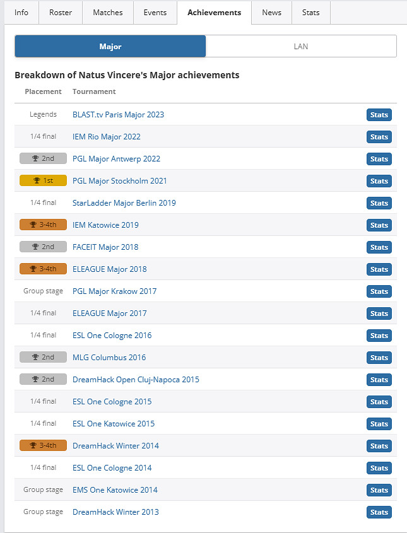Viewport: 407px width, 533px height.
Task: Open the BLAST.tv Paris Major 2023 link
Action: pos(118,114)
